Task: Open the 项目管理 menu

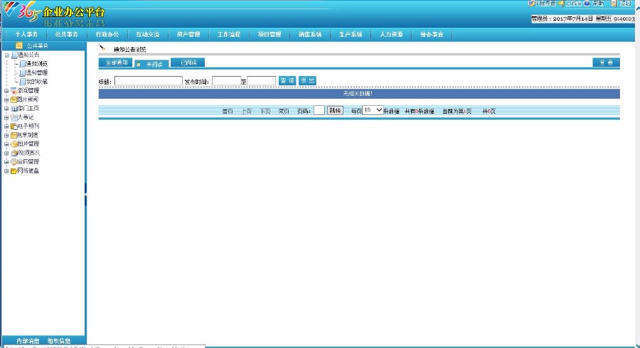Action: (270, 34)
